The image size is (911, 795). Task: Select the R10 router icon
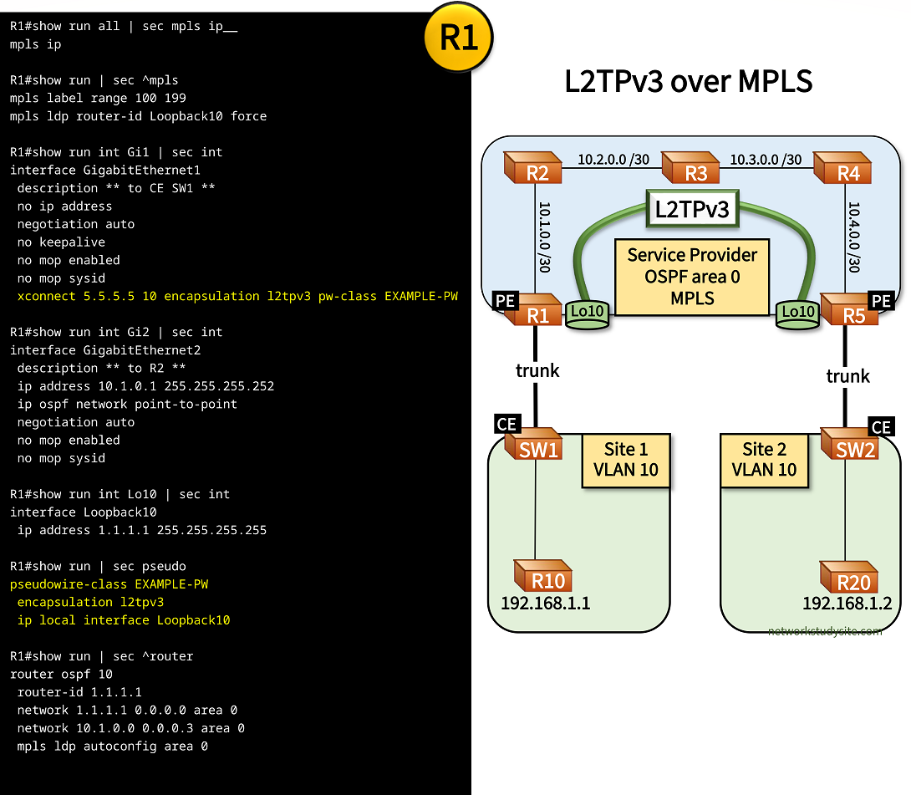[x=544, y=577]
